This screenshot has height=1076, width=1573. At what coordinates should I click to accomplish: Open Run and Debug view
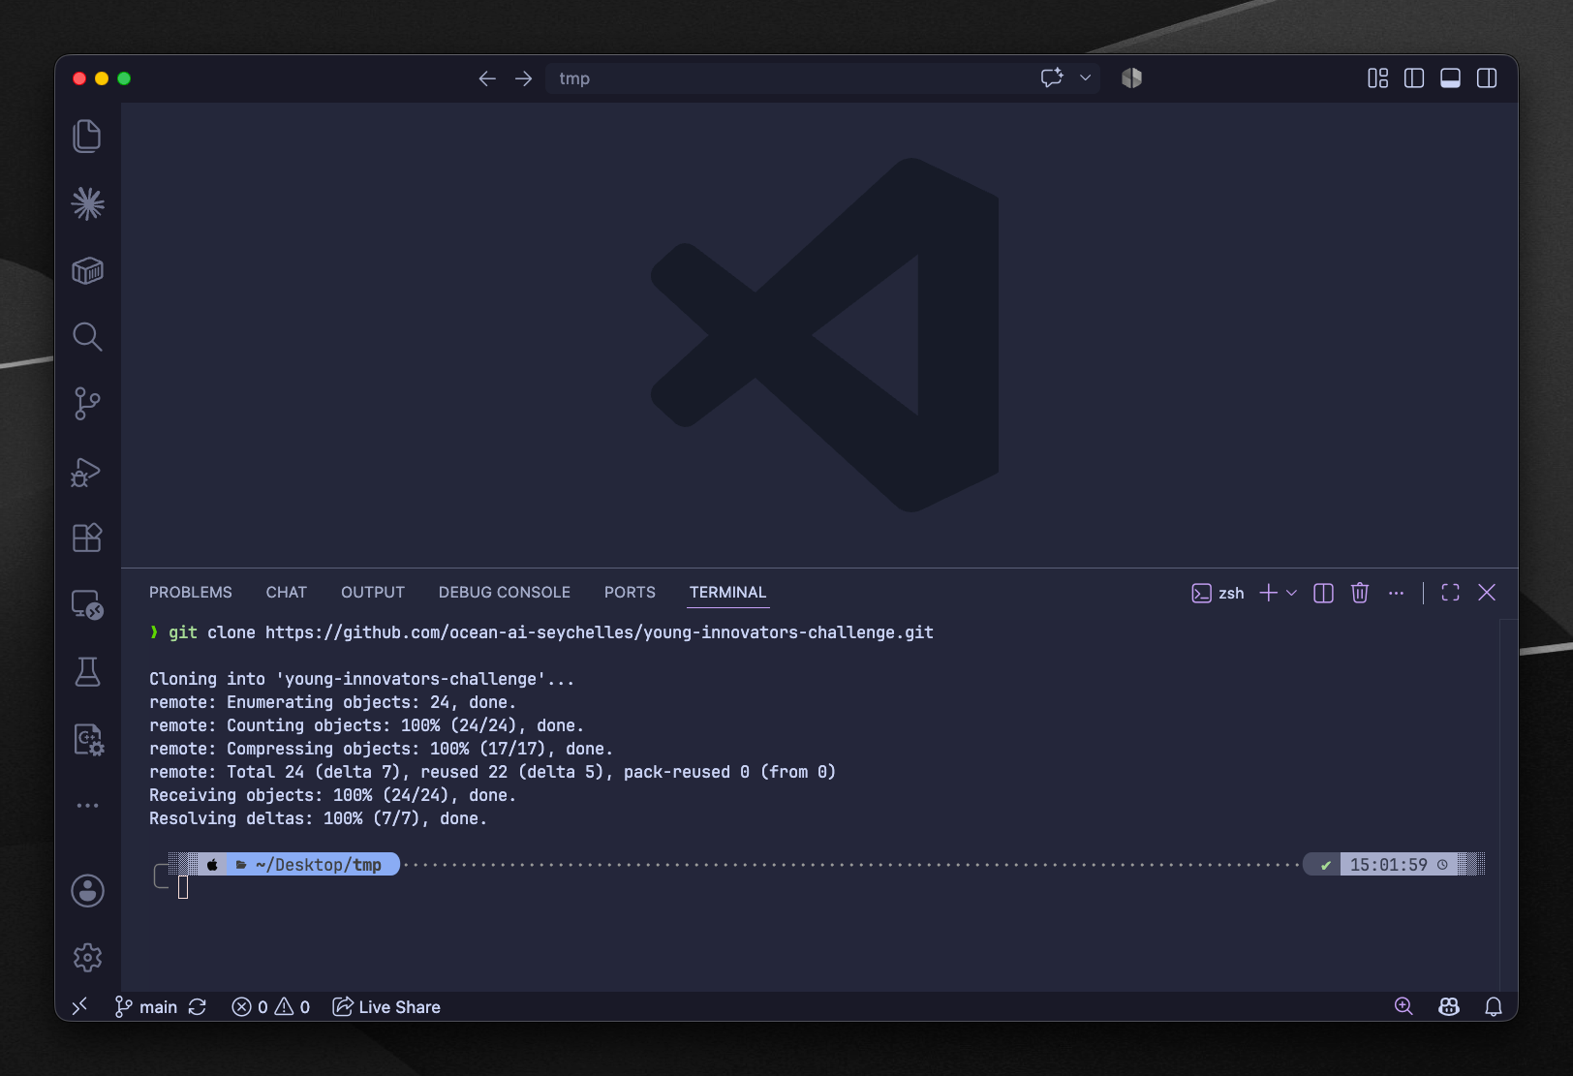coord(87,472)
